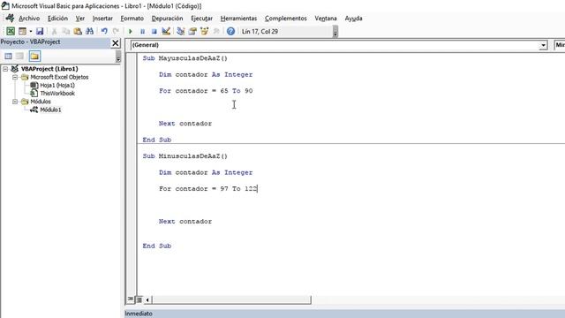Click 'Sub MinusculasDeAaZ()' code line
Viewport: 565px width, 318px height.
click(185, 156)
